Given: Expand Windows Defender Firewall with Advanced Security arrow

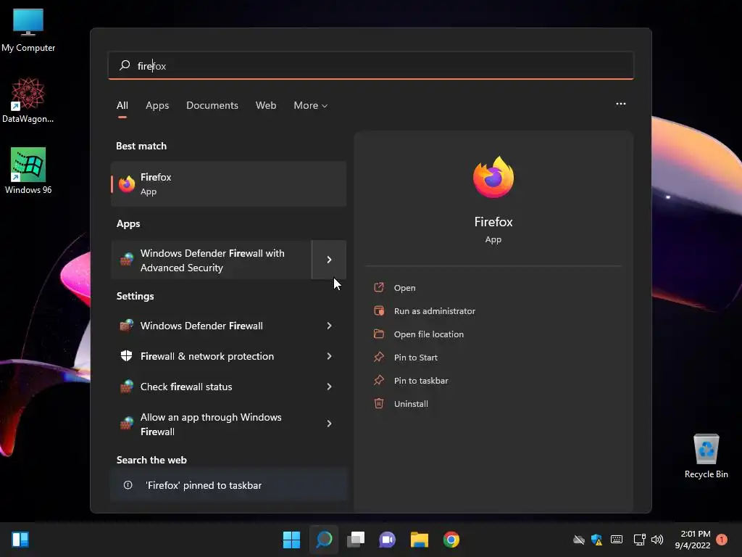Looking at the screenshot, I should point(330,260).
